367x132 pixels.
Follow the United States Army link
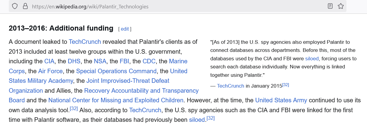(281, 100)
